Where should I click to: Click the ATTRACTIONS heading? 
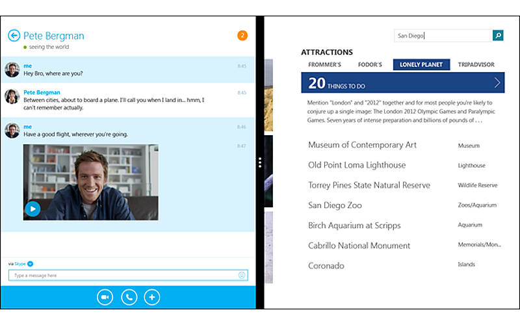pyautogui.click(x=327, y=52)
